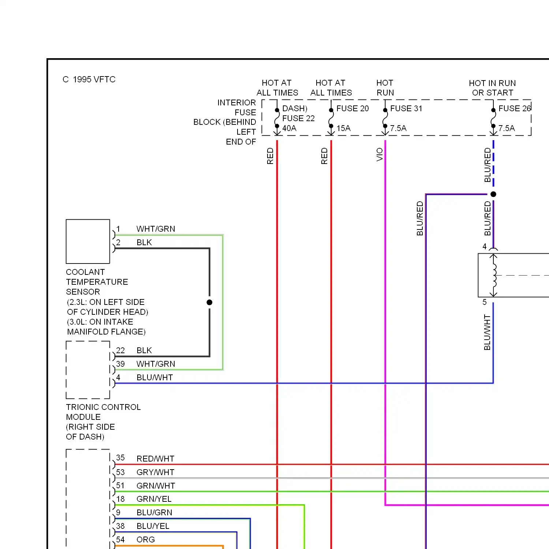Select pin 51 'GRN/WHT' wire label
This screenshot has width=549, height=549.
[x=156, y=486]
